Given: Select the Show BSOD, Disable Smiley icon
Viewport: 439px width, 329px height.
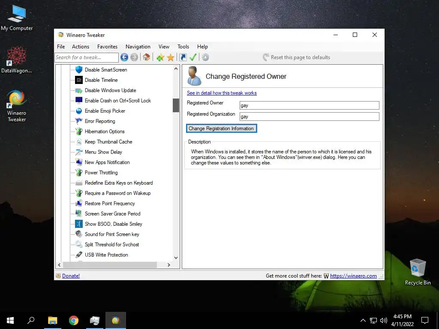Looking at the screenshot, I should (x=79, y=224).
